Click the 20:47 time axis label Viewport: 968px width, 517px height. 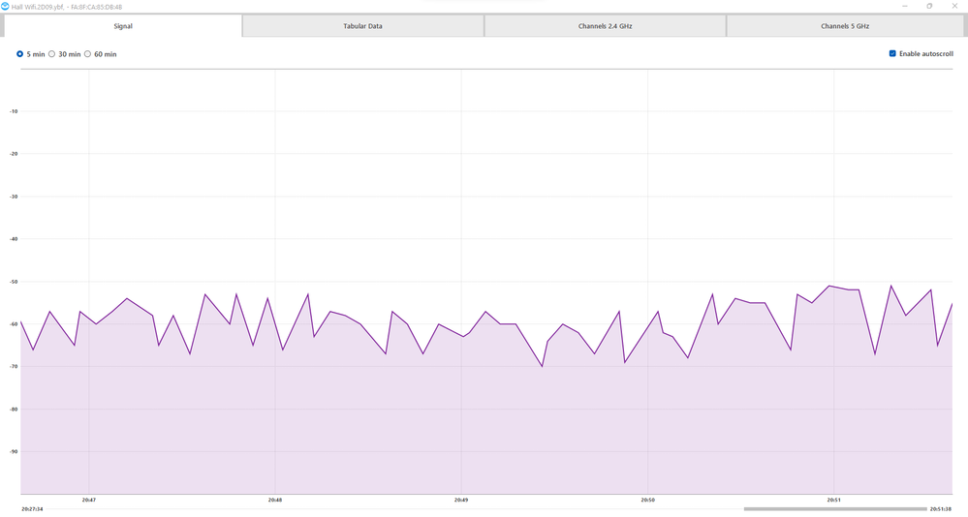tap(88, 500)
